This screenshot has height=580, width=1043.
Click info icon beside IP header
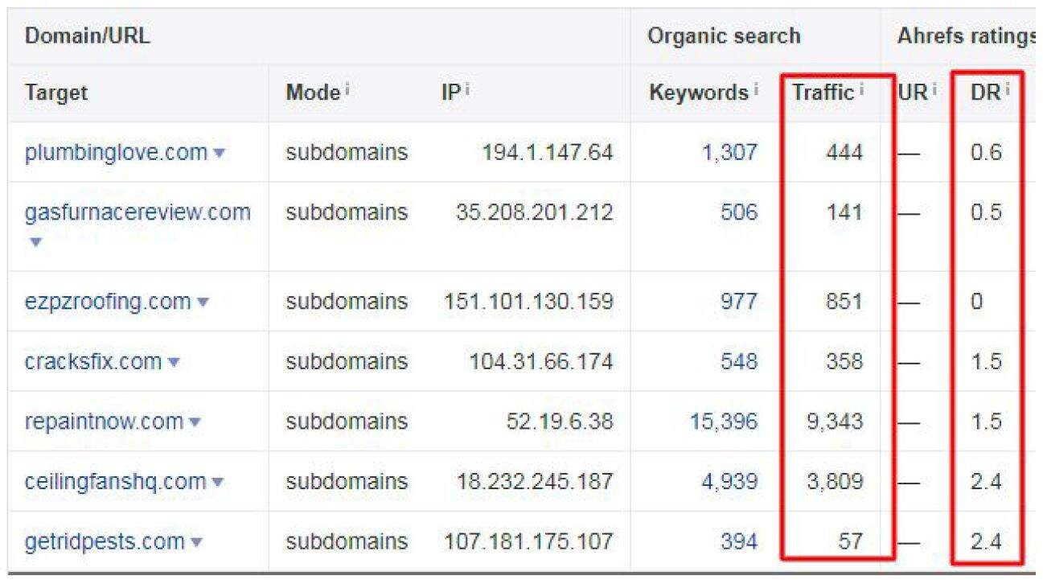pyautogui.click(x=466, y=88)
